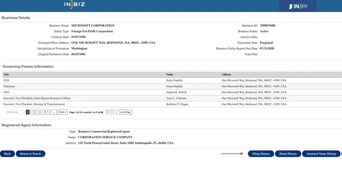Screen dimensions: 342x185
Task: Go to governing persons page 5
Action: click(48, 112)
